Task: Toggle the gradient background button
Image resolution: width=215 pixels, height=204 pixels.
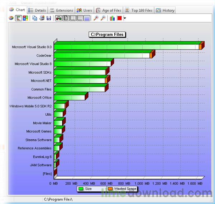Action: coord(87,18)
